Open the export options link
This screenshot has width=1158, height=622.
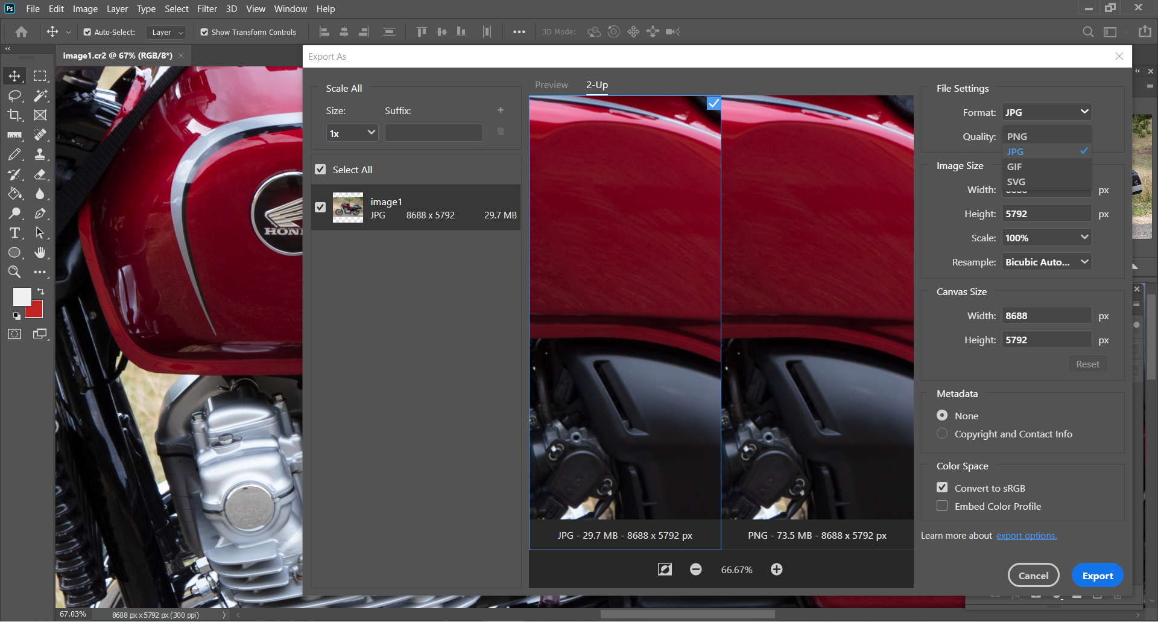click(1026, 536)
